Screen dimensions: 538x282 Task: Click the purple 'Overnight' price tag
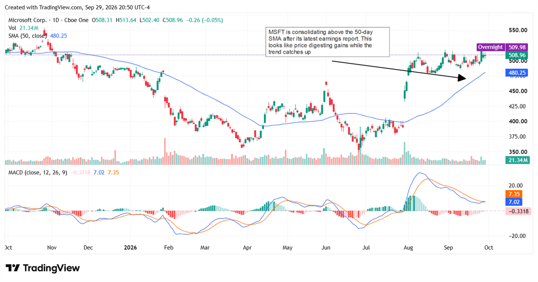click(490, 47)
